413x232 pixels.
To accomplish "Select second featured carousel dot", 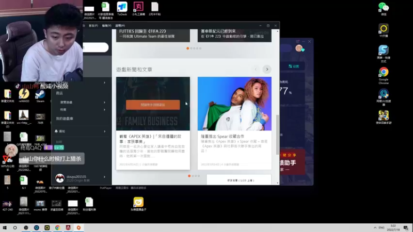I will pyautogui.click(x=191, y=48).
